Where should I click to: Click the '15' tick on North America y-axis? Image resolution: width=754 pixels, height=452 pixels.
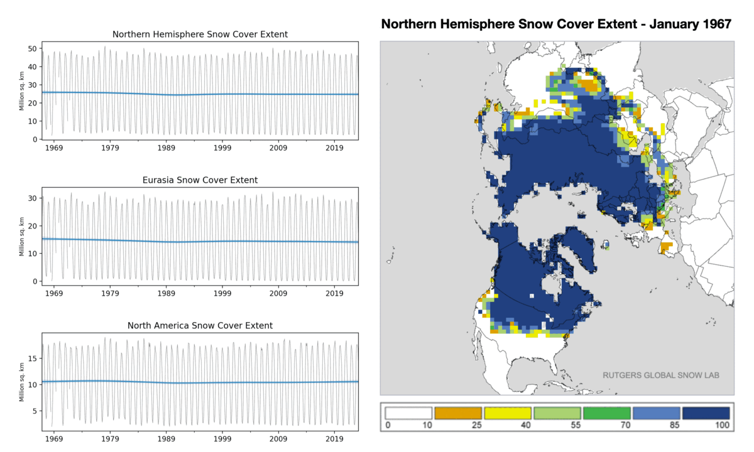[x=33, y=358]
